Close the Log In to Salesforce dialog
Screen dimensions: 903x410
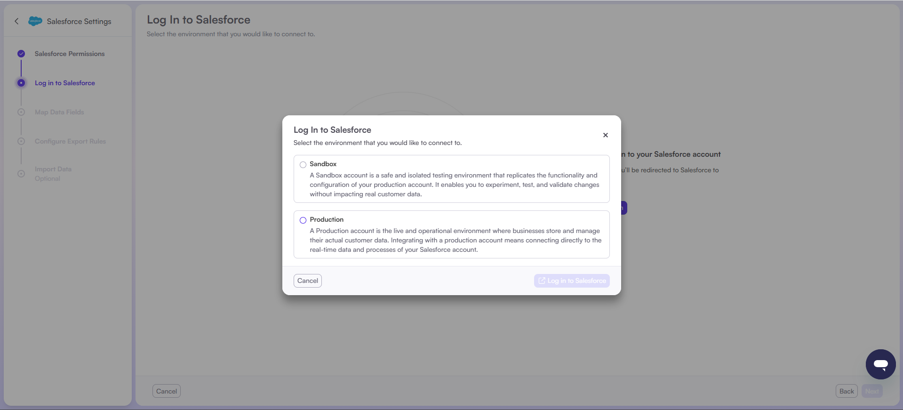tap(606, 135)
